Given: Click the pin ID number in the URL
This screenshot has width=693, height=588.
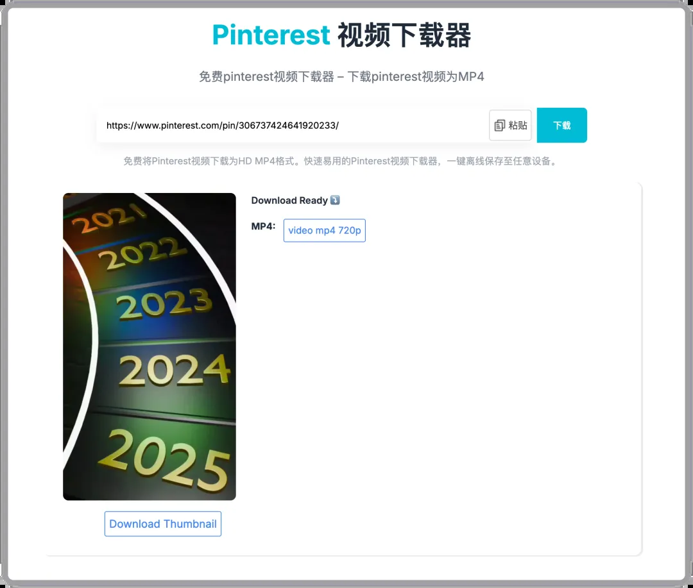Looking at the screenshot, I should click(287, 126).
